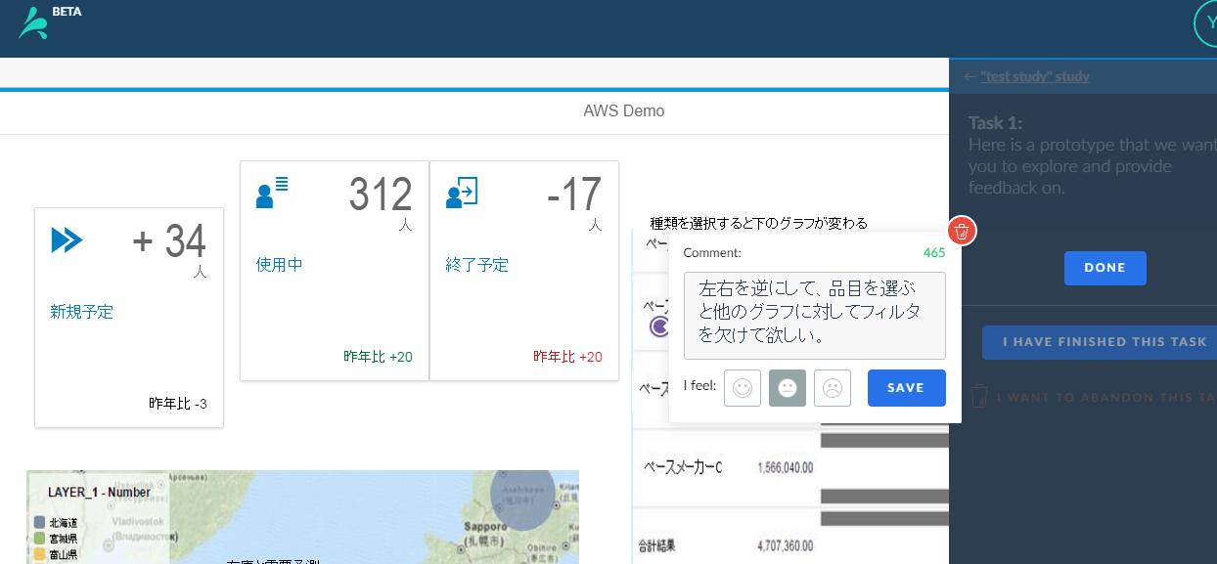
Task: Select the neutral face feeling
Action: (x=788, y=388)
